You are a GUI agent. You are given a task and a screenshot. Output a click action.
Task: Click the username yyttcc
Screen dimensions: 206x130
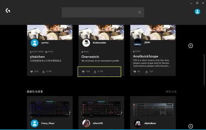click(45, 43)
